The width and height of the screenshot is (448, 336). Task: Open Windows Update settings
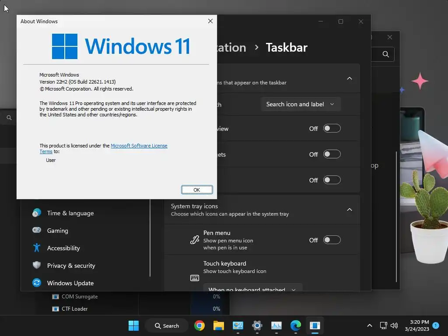70,283
